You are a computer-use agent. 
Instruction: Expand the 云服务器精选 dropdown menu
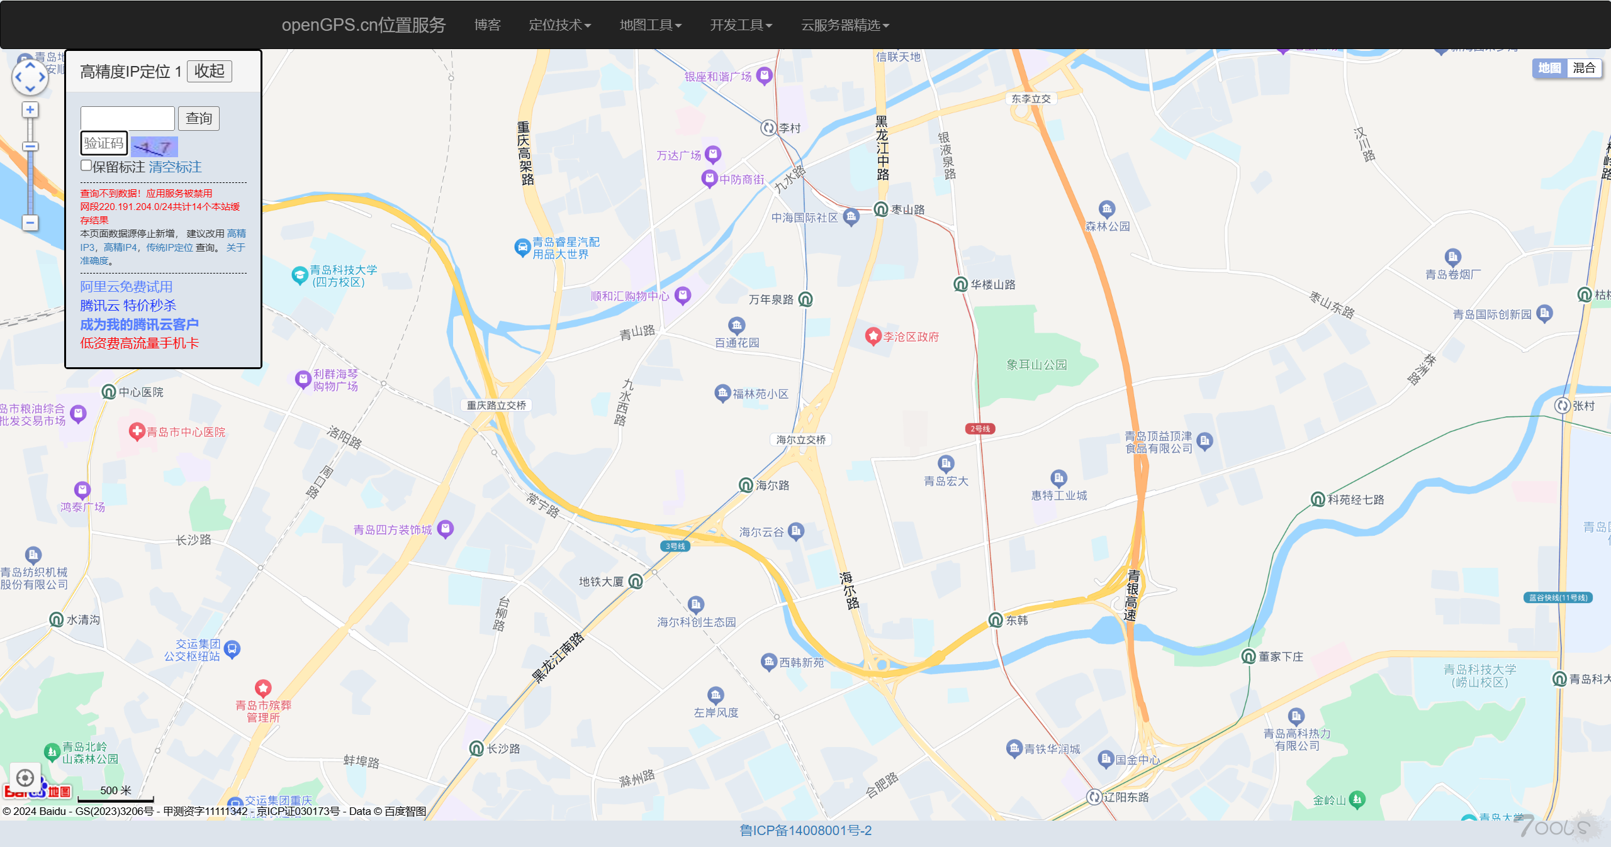[845, 25]
